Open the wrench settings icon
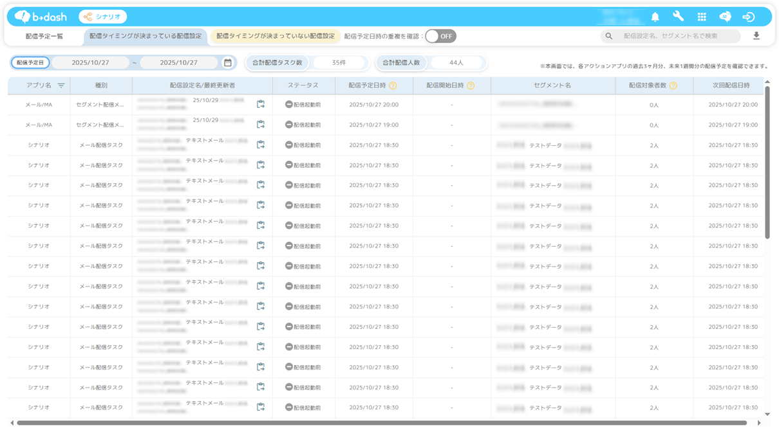This screenshot has width=779, height=437. 678,17
